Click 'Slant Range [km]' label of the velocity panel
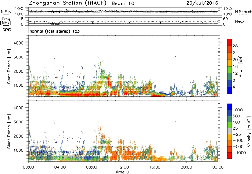The height and width of the screenshot is (174, 252). point(9,131)
